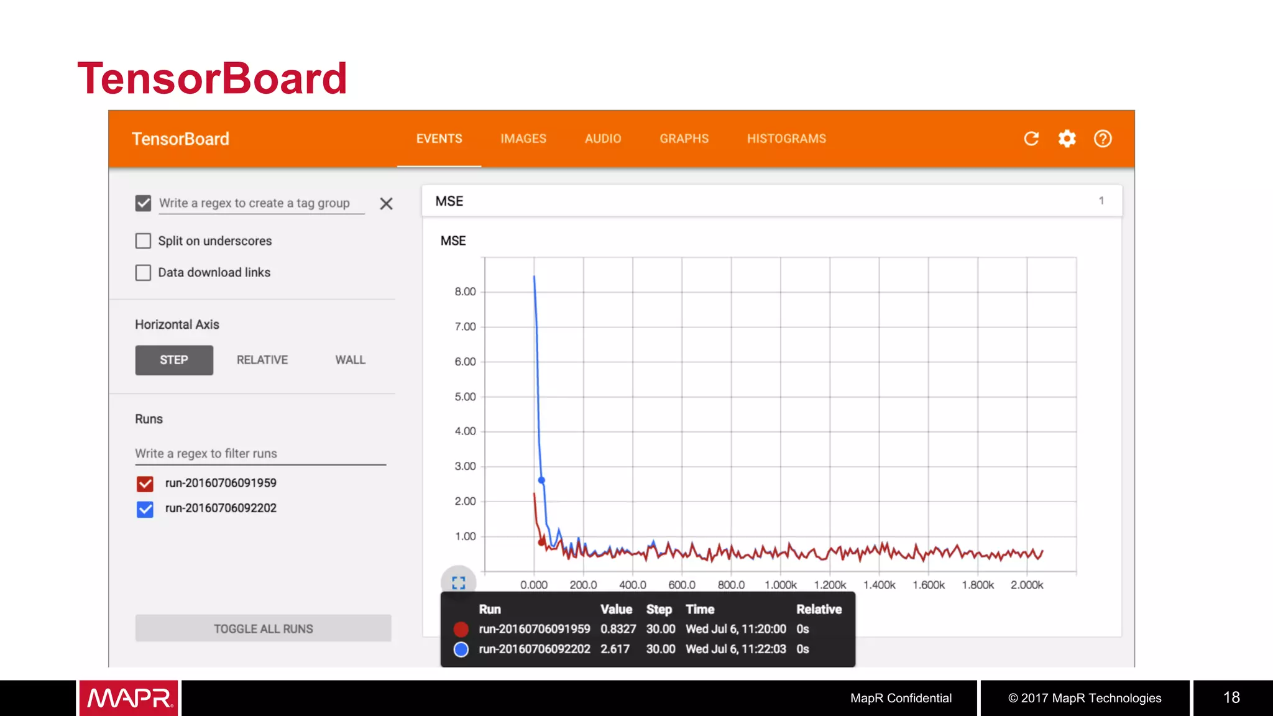Click the blue dot in tooltip legend
Viewport: 1273px width, 716px height.
tap(461, 649)
